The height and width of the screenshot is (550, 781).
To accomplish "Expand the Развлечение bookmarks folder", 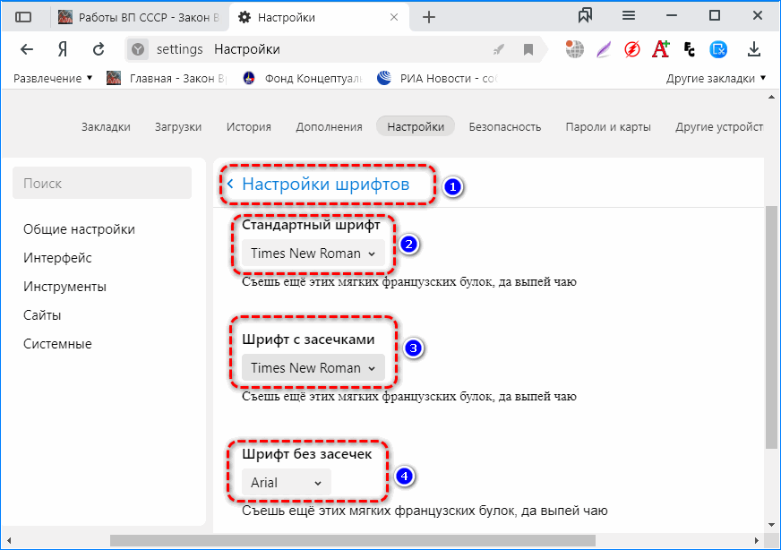I will click(53, 78).
